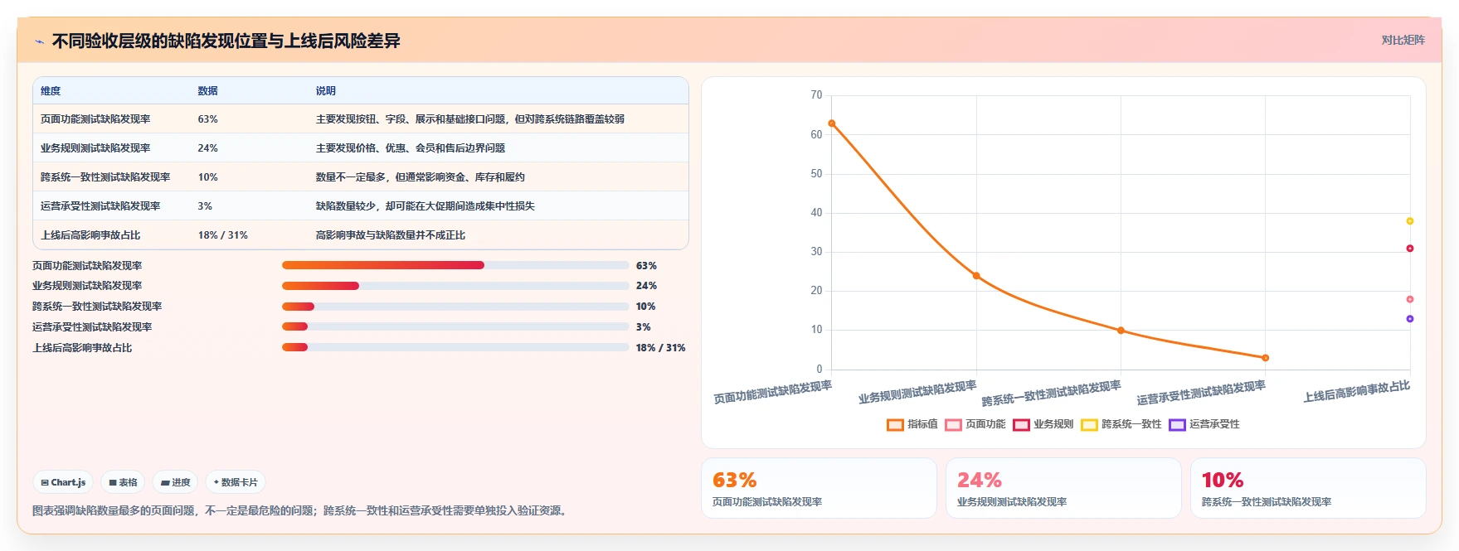
Task: Click the x-axis label 运营承受性测试缺陷发现率
Action: (x=1201, y=393)
